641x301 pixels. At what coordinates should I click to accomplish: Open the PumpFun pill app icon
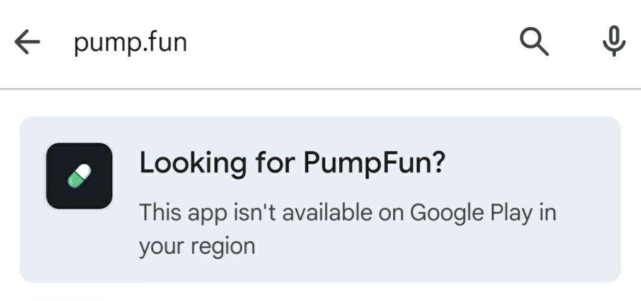coord(79,176)
